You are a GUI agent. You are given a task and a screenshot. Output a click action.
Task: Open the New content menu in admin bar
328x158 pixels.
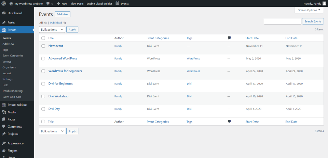click(x=62, y=4)
